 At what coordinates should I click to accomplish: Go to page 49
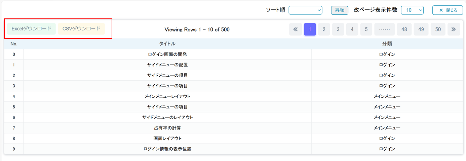[x=421, y=29]
